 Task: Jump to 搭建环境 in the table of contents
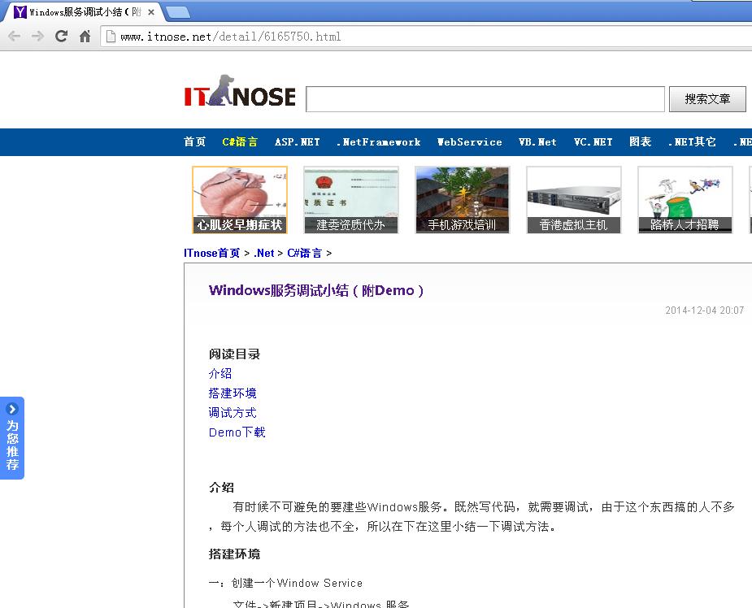(x=233, y=393)
